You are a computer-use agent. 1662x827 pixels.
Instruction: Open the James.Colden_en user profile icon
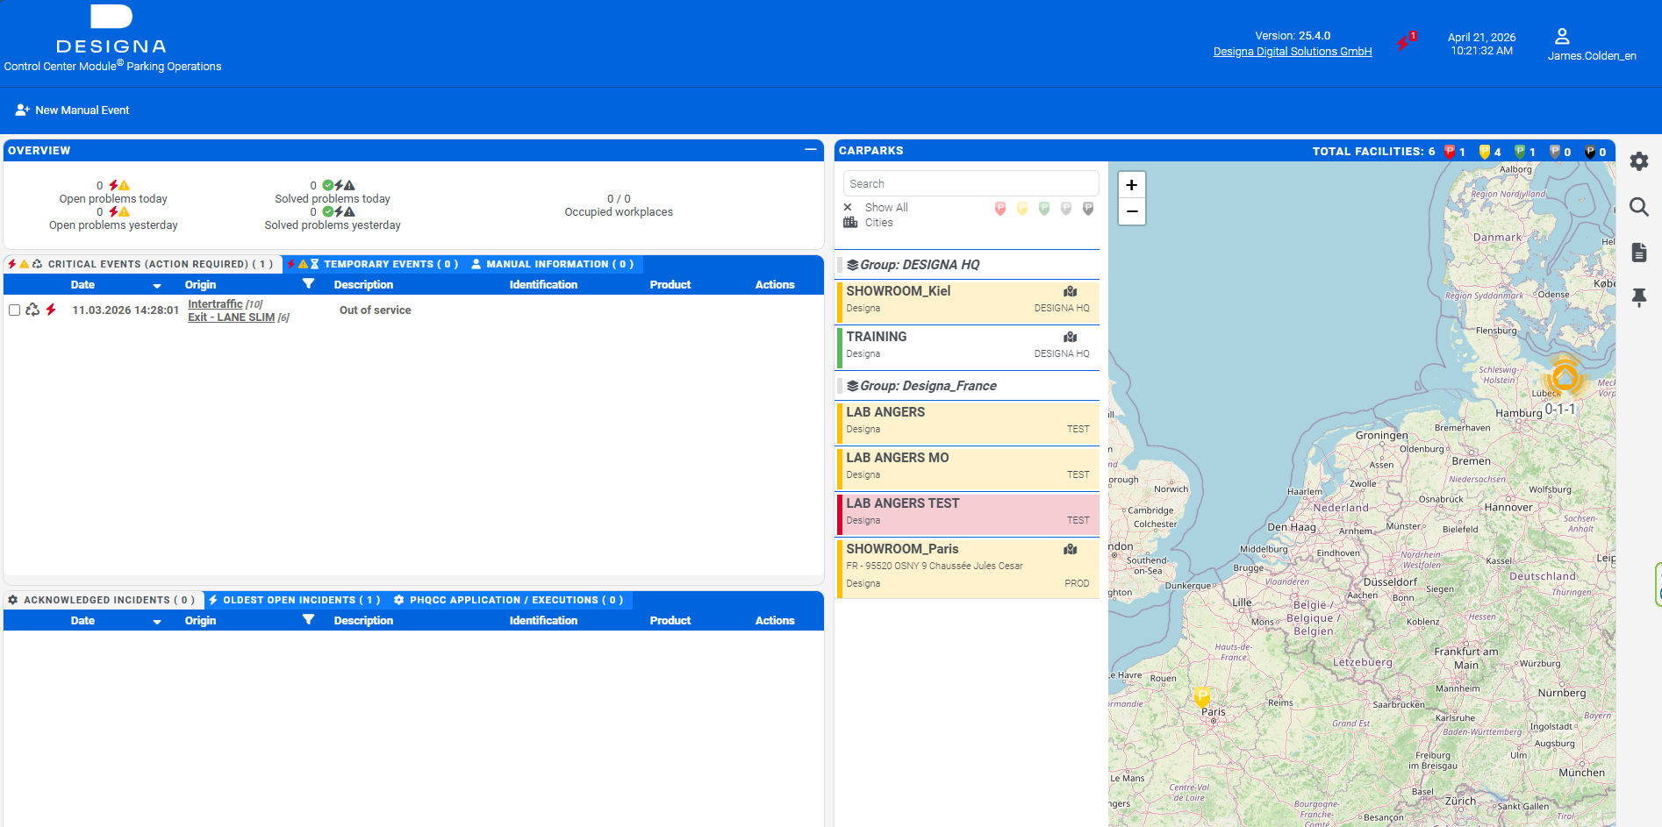(x=1562, y=36)
